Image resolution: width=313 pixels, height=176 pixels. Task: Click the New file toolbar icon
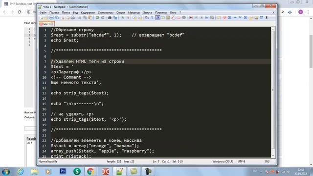pyautogui.click(x=42, y=18)
